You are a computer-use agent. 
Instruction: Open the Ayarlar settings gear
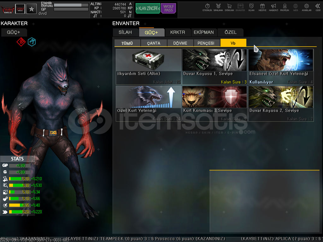307,8
